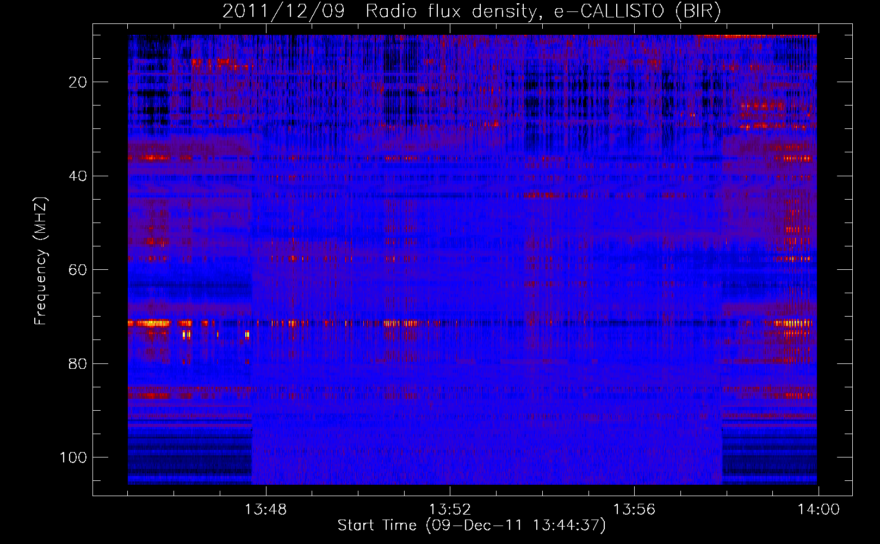880x544 pixels.
Task: Click the bright yellow burst near 72 MHz at plot start
Action: click(x=149, y=323)
